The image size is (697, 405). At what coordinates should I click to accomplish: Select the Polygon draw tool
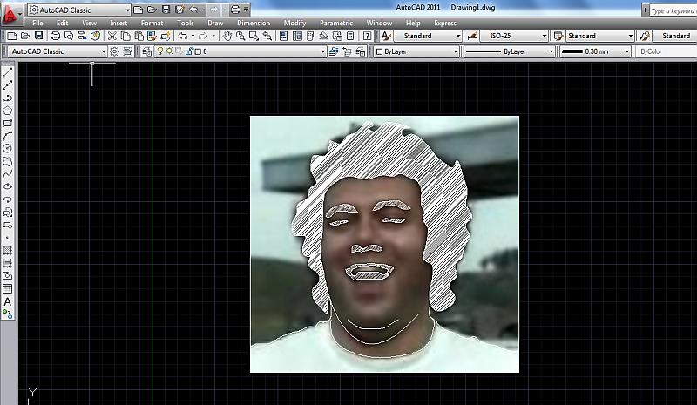[7, 111]
